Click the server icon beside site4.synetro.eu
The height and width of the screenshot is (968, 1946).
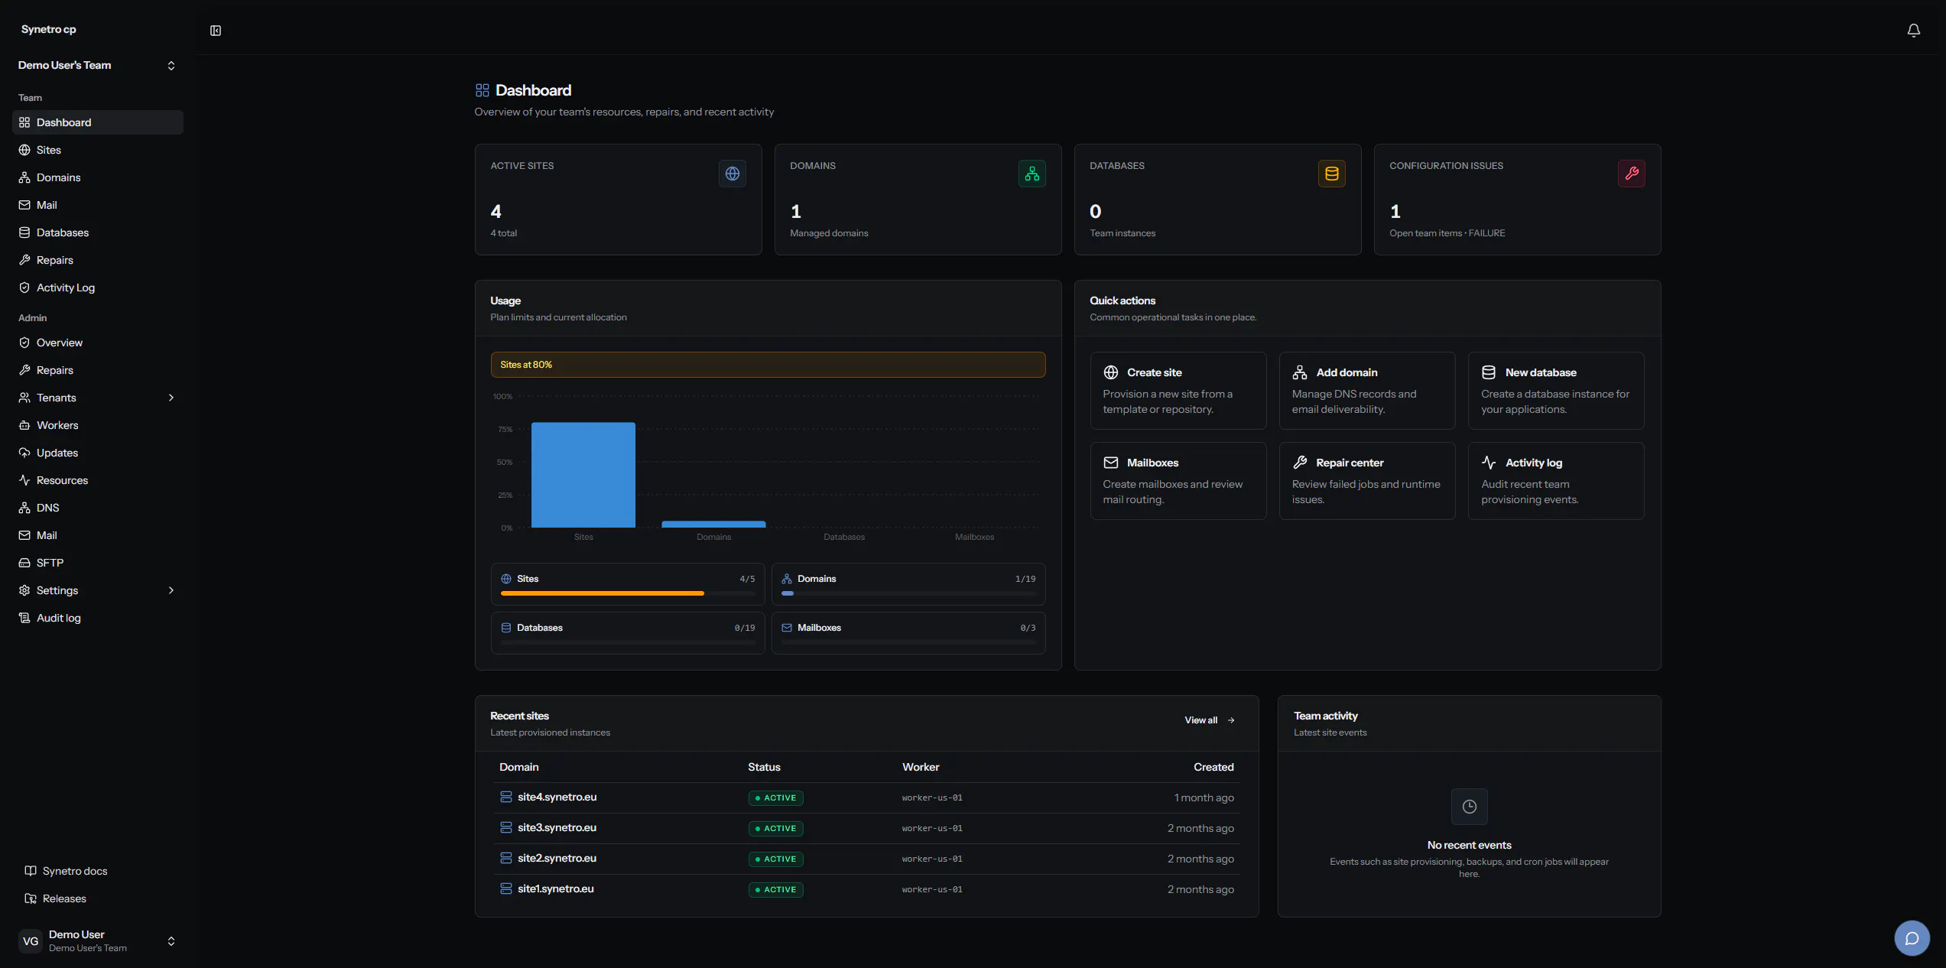coord(506,797)
